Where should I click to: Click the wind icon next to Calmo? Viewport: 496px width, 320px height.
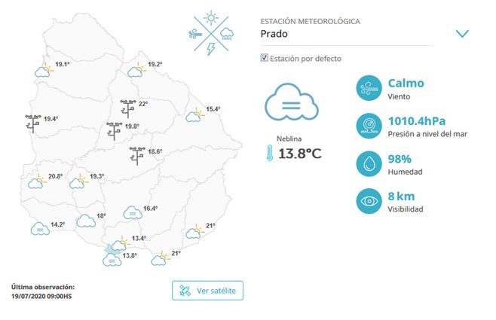coord(369,88)
